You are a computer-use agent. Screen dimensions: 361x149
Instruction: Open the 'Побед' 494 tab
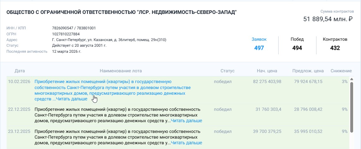tap(297, 44)
